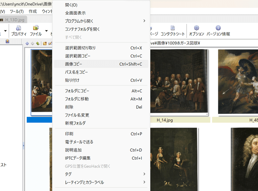Select IPTCデータ編集
The image size is (258, 191).
(101, 158)
